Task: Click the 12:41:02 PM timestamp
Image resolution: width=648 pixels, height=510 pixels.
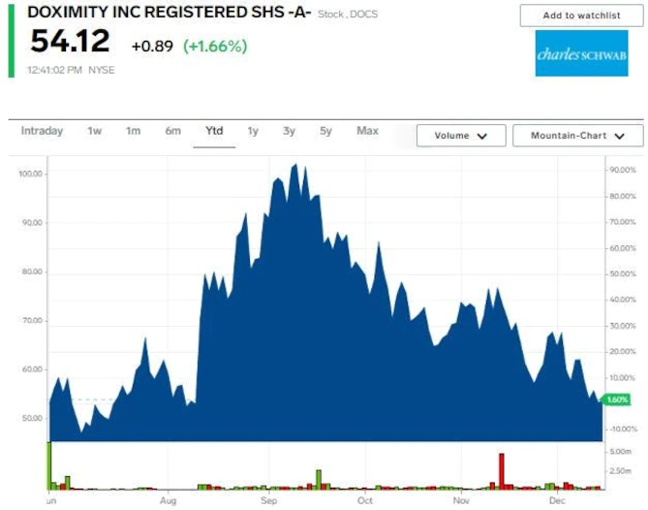Action: [54, 70]
